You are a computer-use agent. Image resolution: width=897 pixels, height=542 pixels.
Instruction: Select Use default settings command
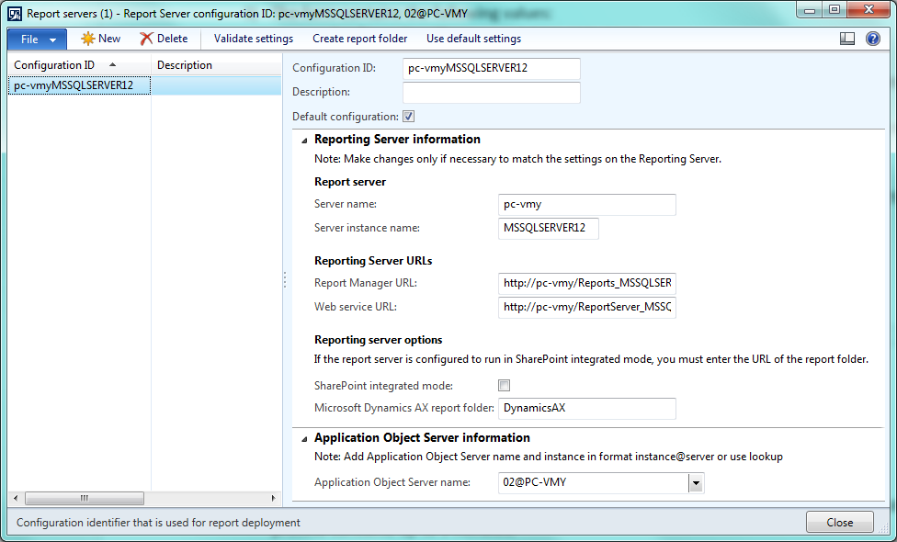click(473, 39)
